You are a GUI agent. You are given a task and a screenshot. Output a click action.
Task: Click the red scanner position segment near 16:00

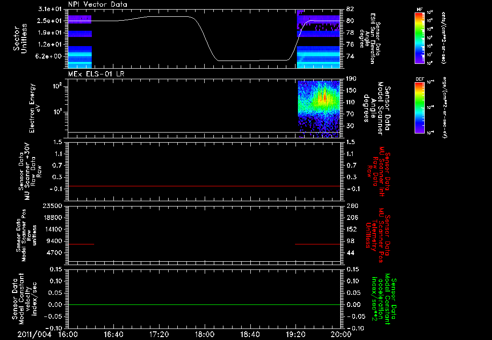coord(81,244)
